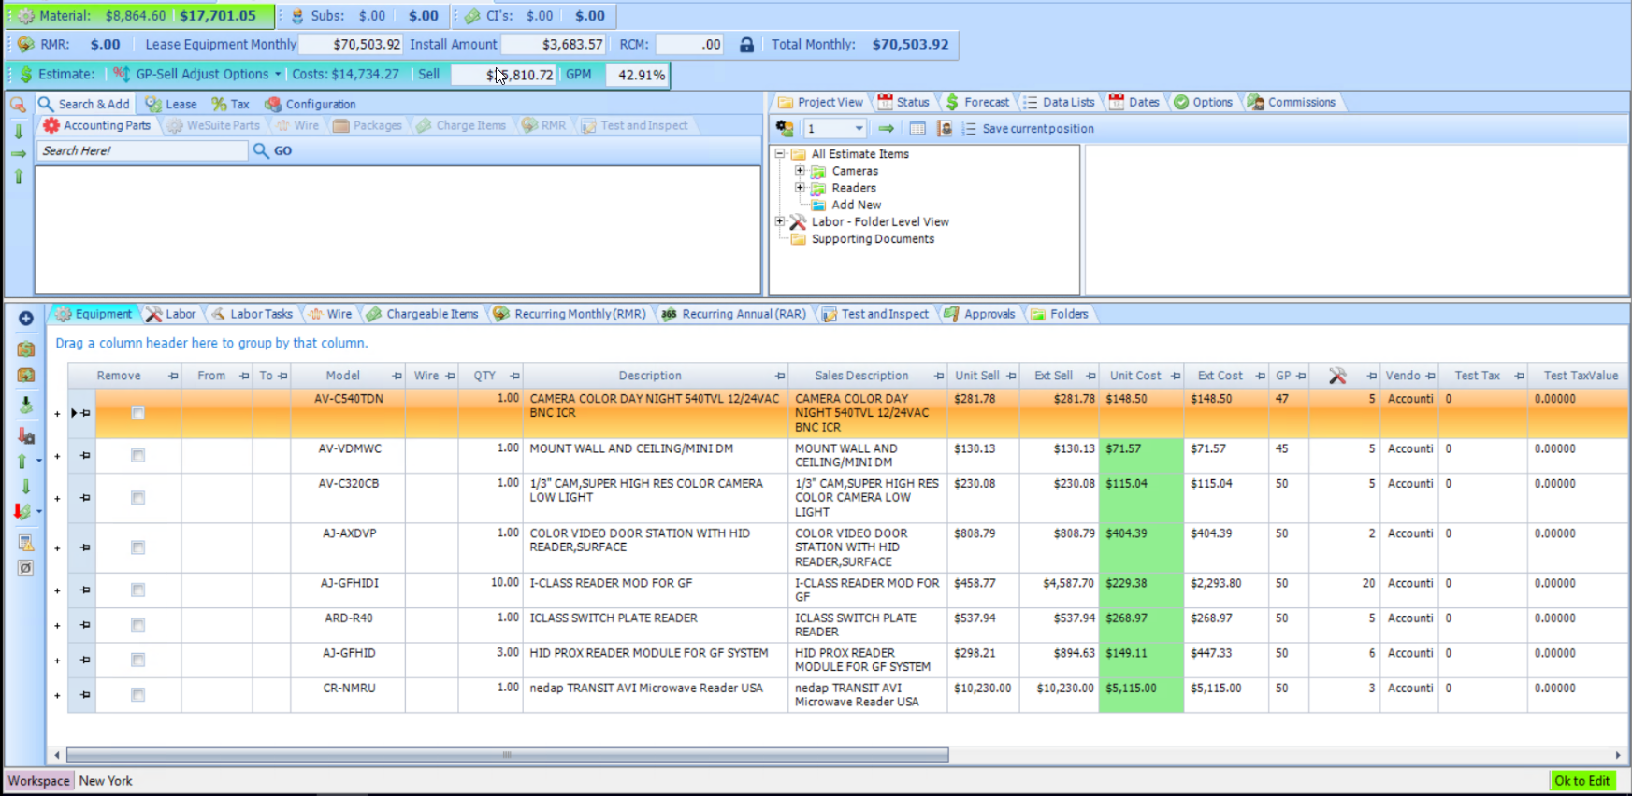
Task: Click the green go arrow in Project View toolbar
Action: [x=886, y=128]
